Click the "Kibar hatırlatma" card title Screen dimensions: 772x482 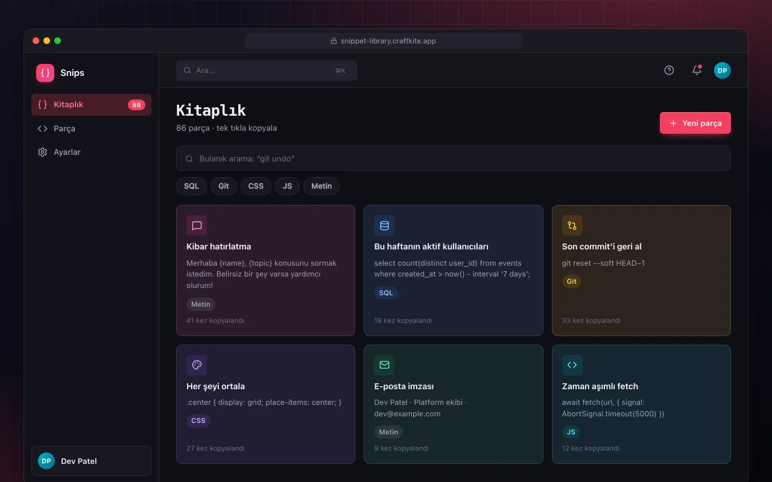(x=219, y=246)
